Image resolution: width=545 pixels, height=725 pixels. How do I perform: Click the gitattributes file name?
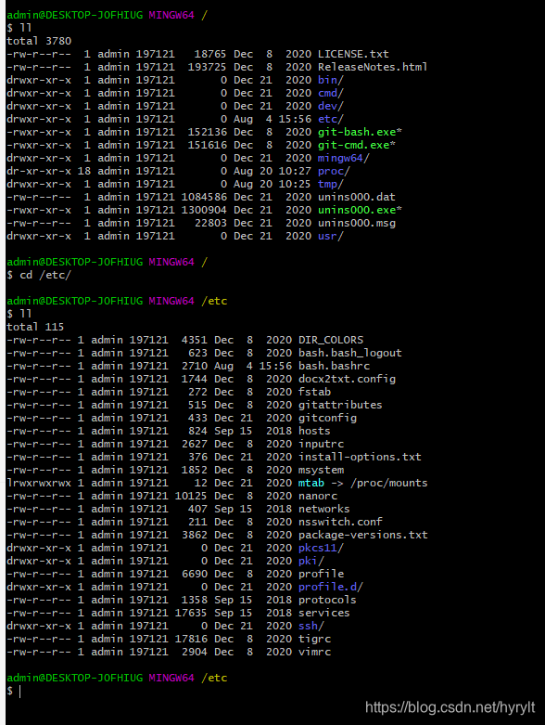340,405
